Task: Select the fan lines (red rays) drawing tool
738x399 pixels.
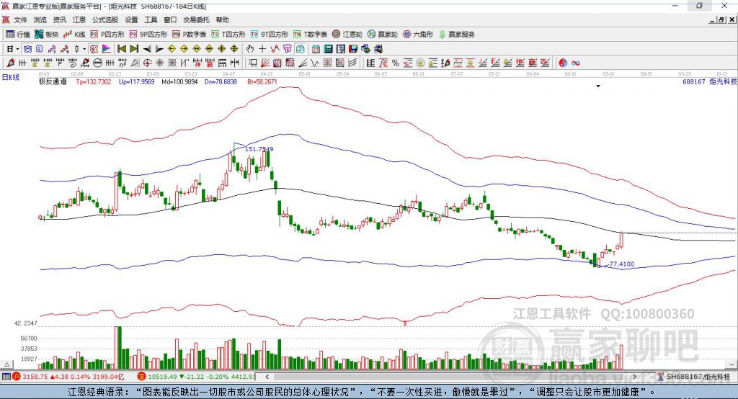Action: pyautogui.click(x=265, y=63)
